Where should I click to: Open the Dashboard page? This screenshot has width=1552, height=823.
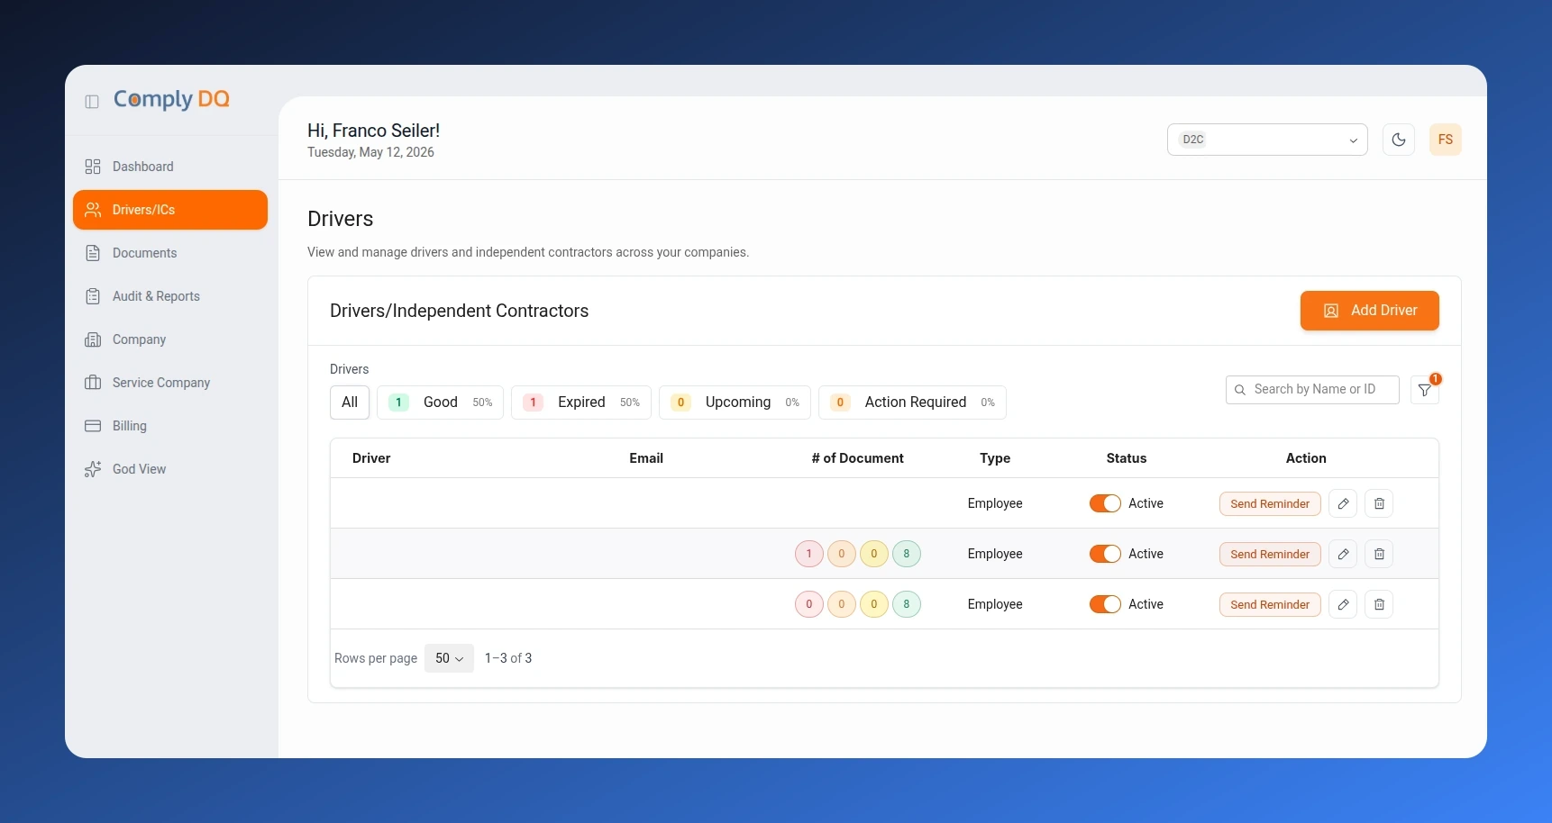click(170, 167)
